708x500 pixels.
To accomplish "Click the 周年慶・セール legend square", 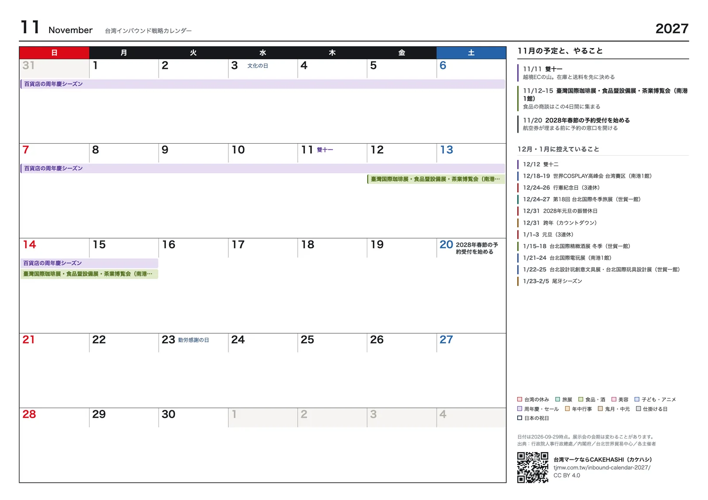I will click(520, 409).
